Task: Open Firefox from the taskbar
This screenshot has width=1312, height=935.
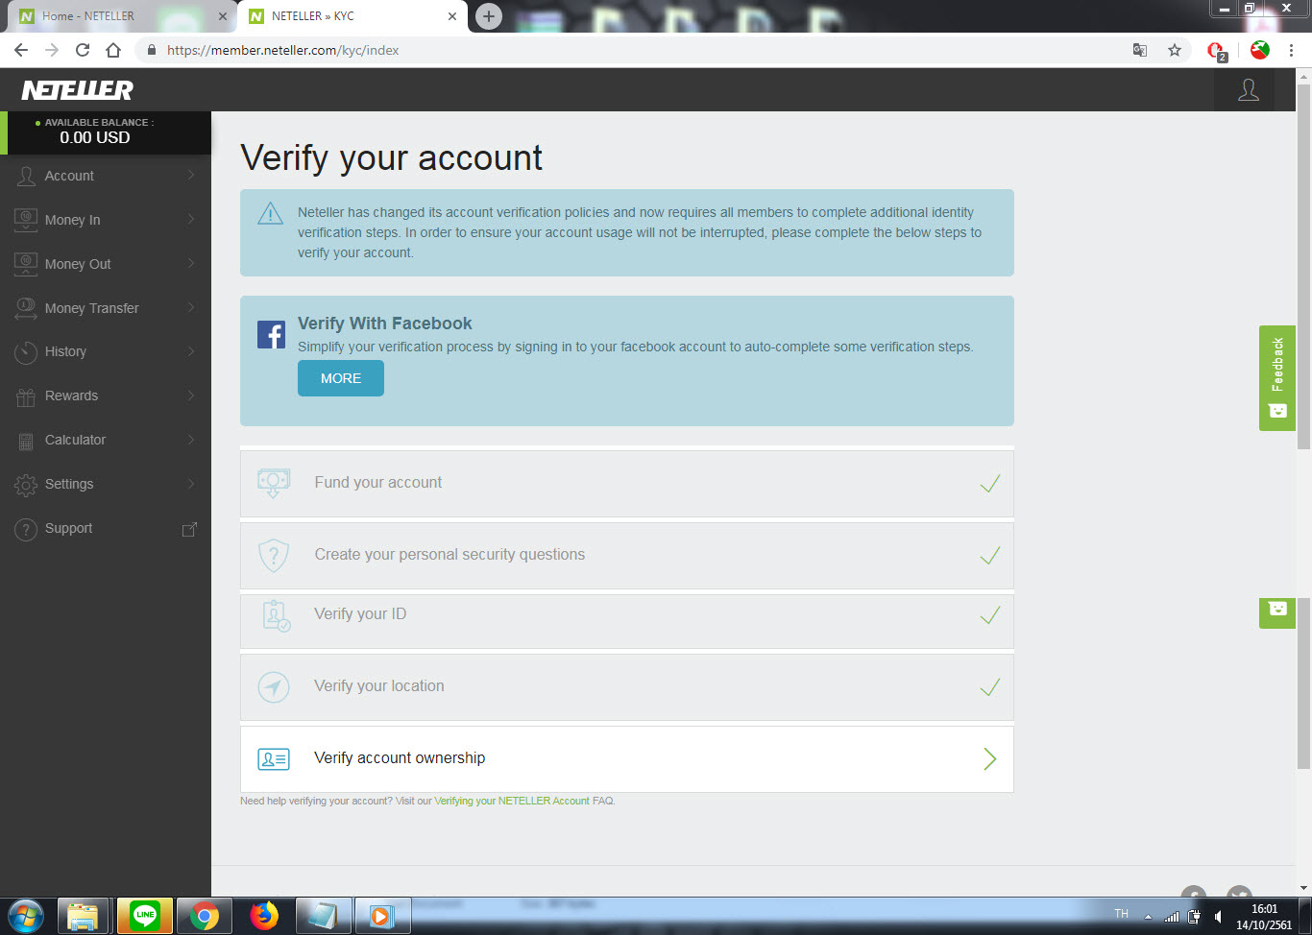Action: click(264, 916)
